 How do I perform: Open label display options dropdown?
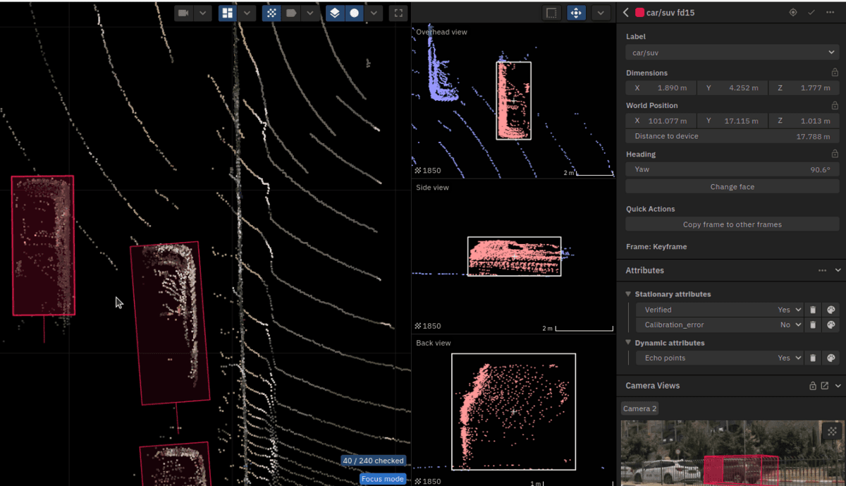coord(309,13)
